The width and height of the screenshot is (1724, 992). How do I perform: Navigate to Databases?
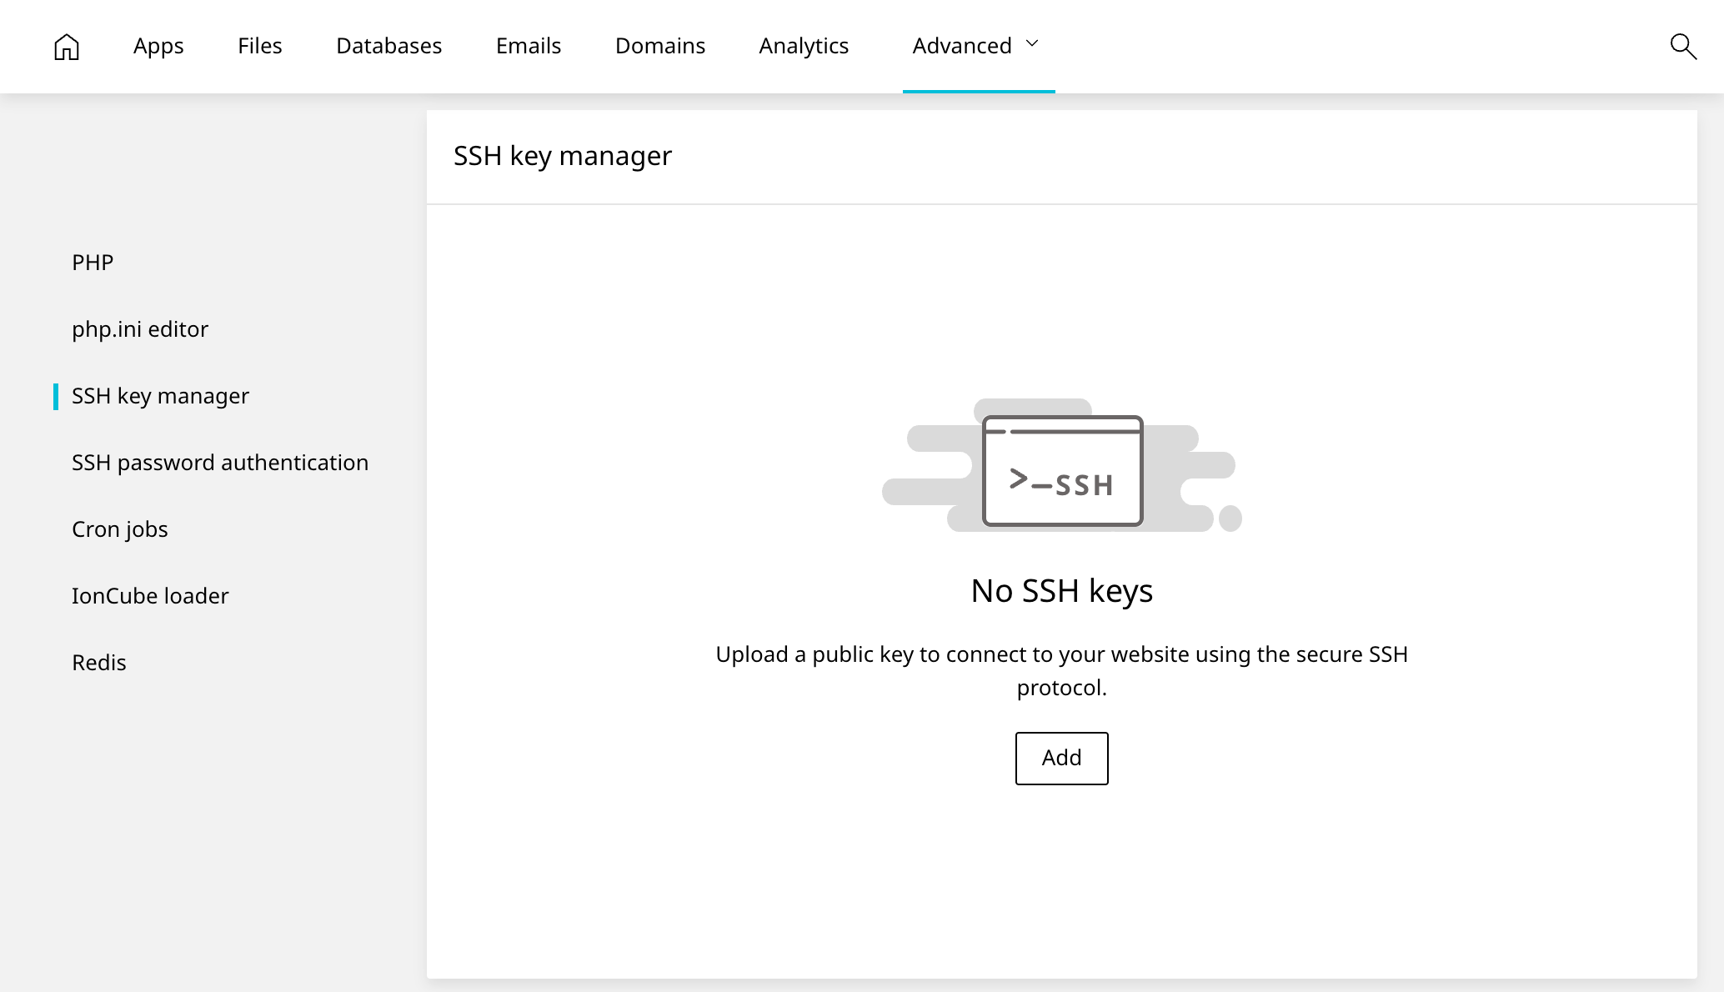coord(388,46)
